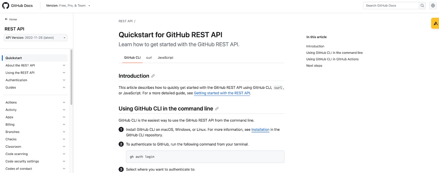The height and width of the screenshot is (173, 439).
Task: Jump to Using GitHub CLI in GitHub Actions
Action: pyautogui.click(x=332, y=59)
